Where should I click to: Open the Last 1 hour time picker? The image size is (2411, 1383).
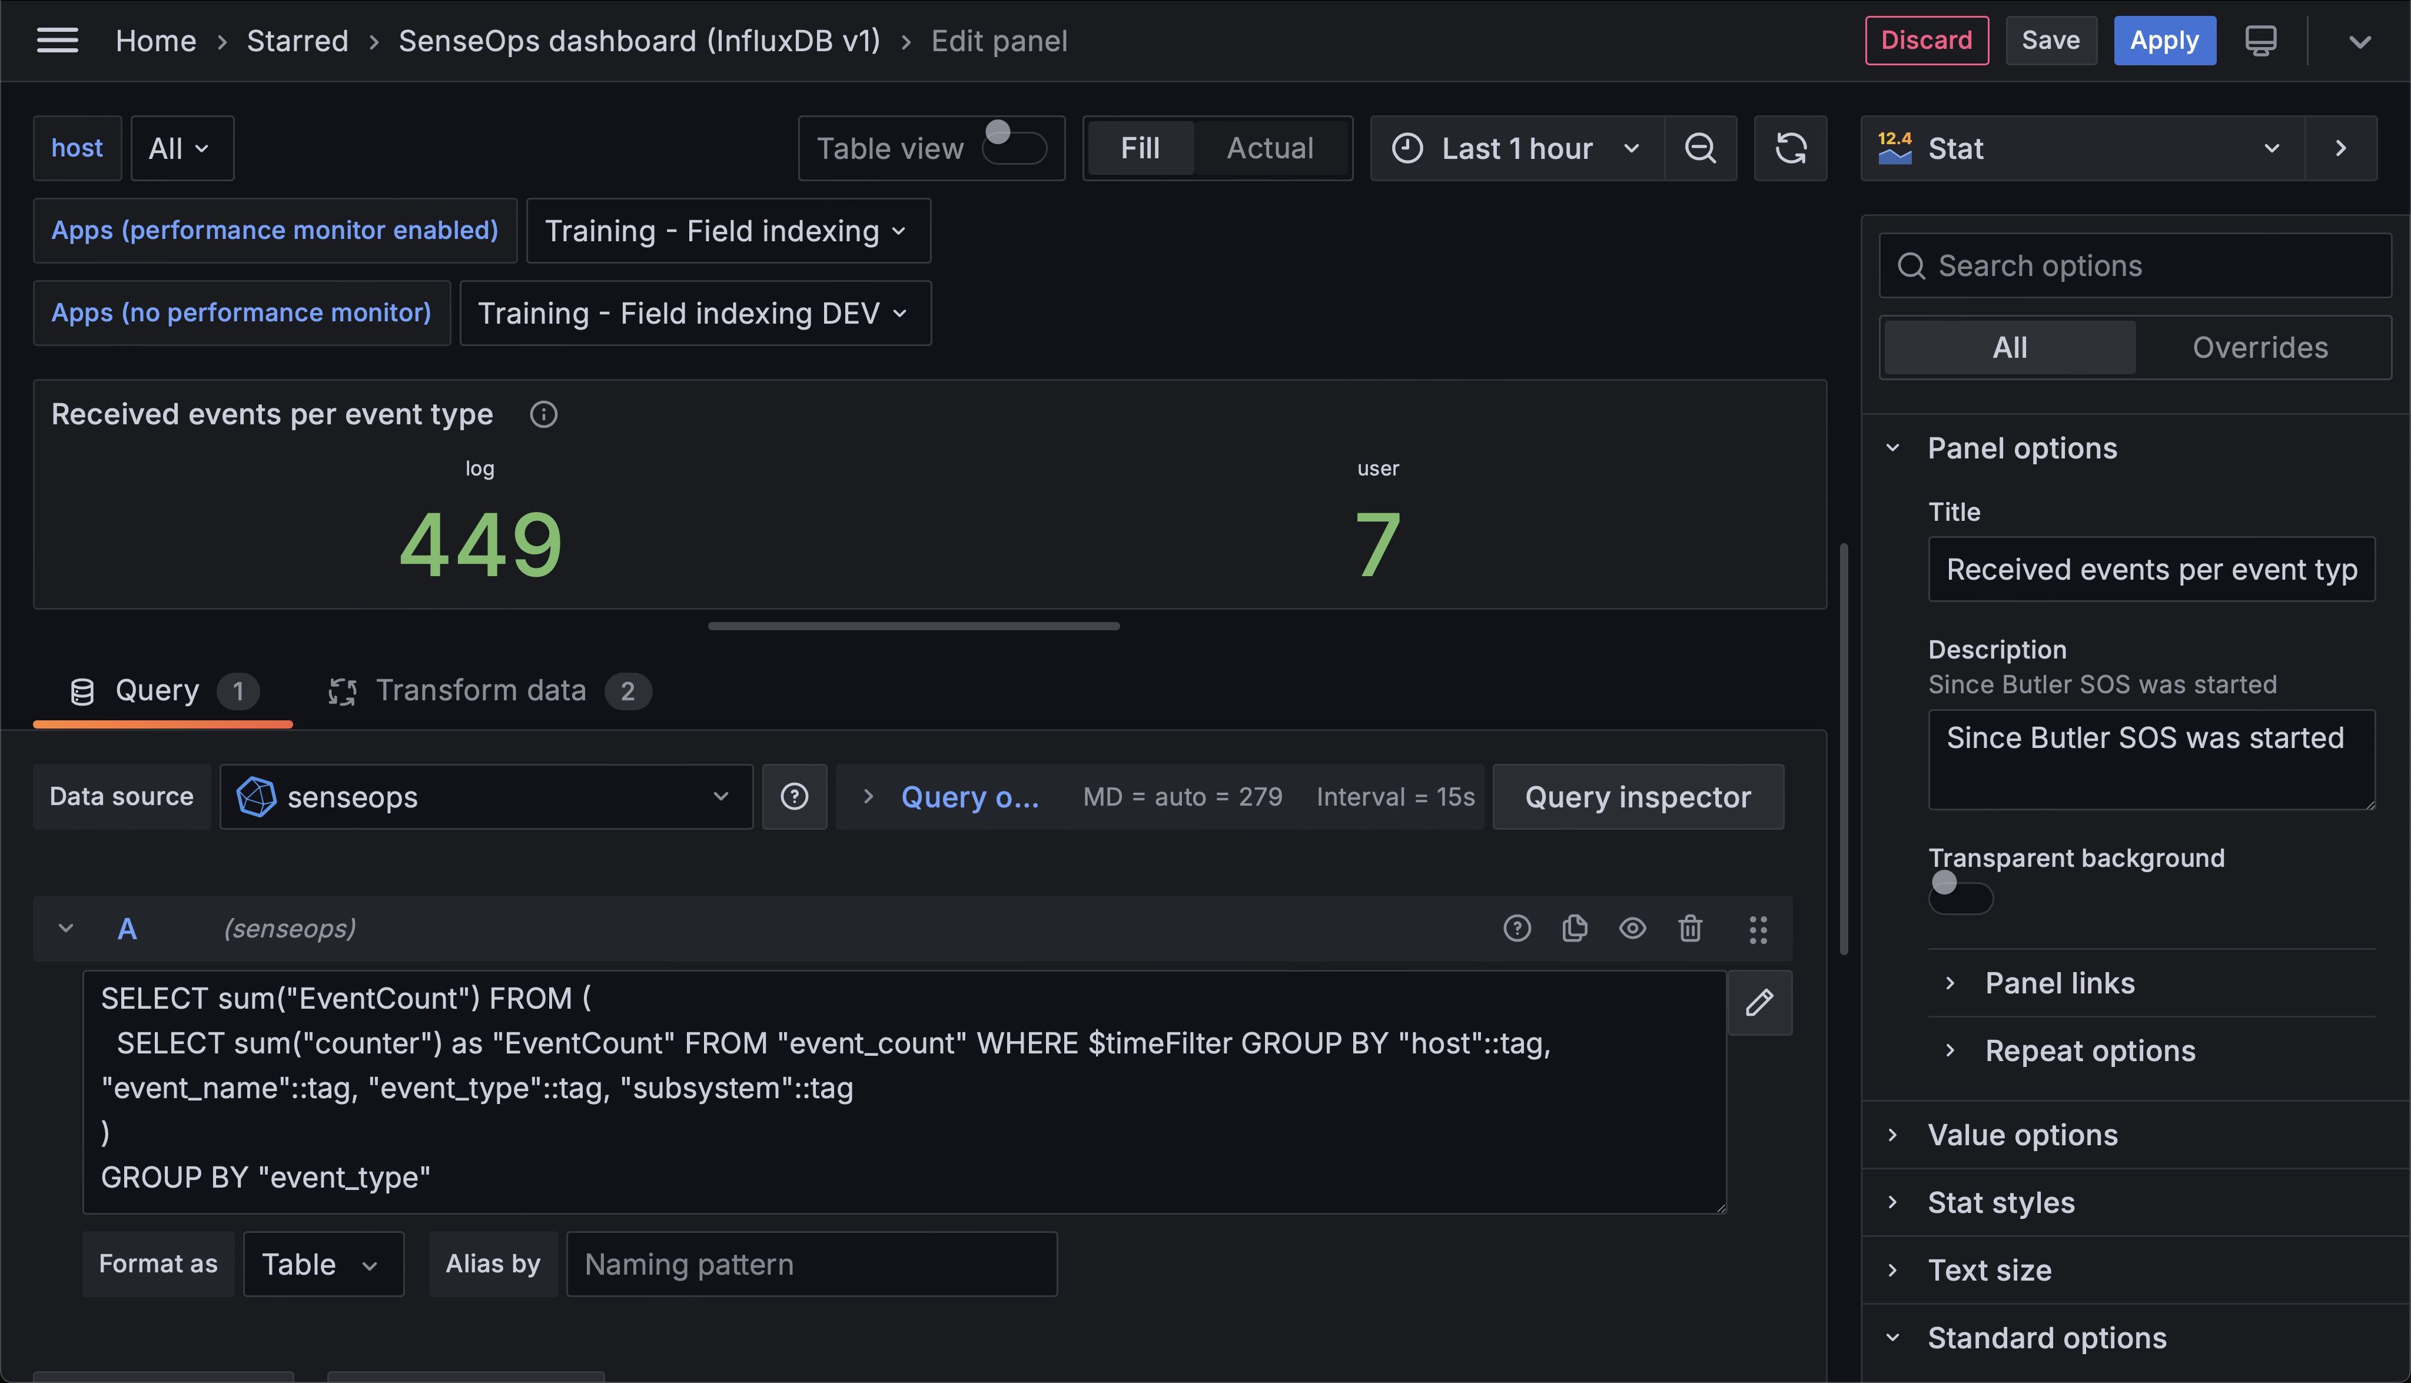[1517, 148]
